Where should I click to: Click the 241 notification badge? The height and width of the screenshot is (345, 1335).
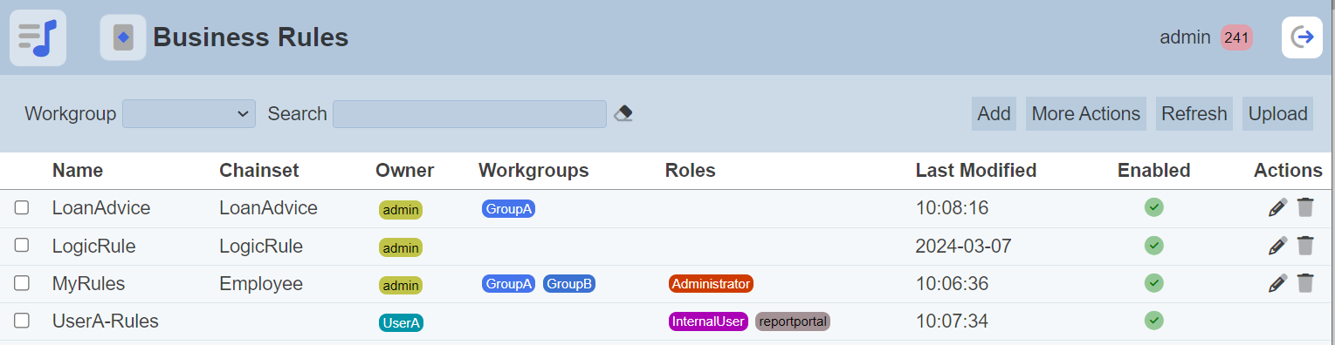click(x=1235, y=37)
